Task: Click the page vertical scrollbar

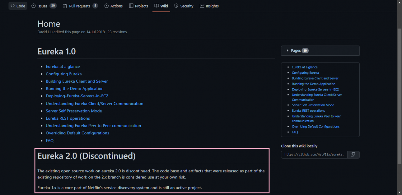Action: pyautogui.click(x=399, y=94)
